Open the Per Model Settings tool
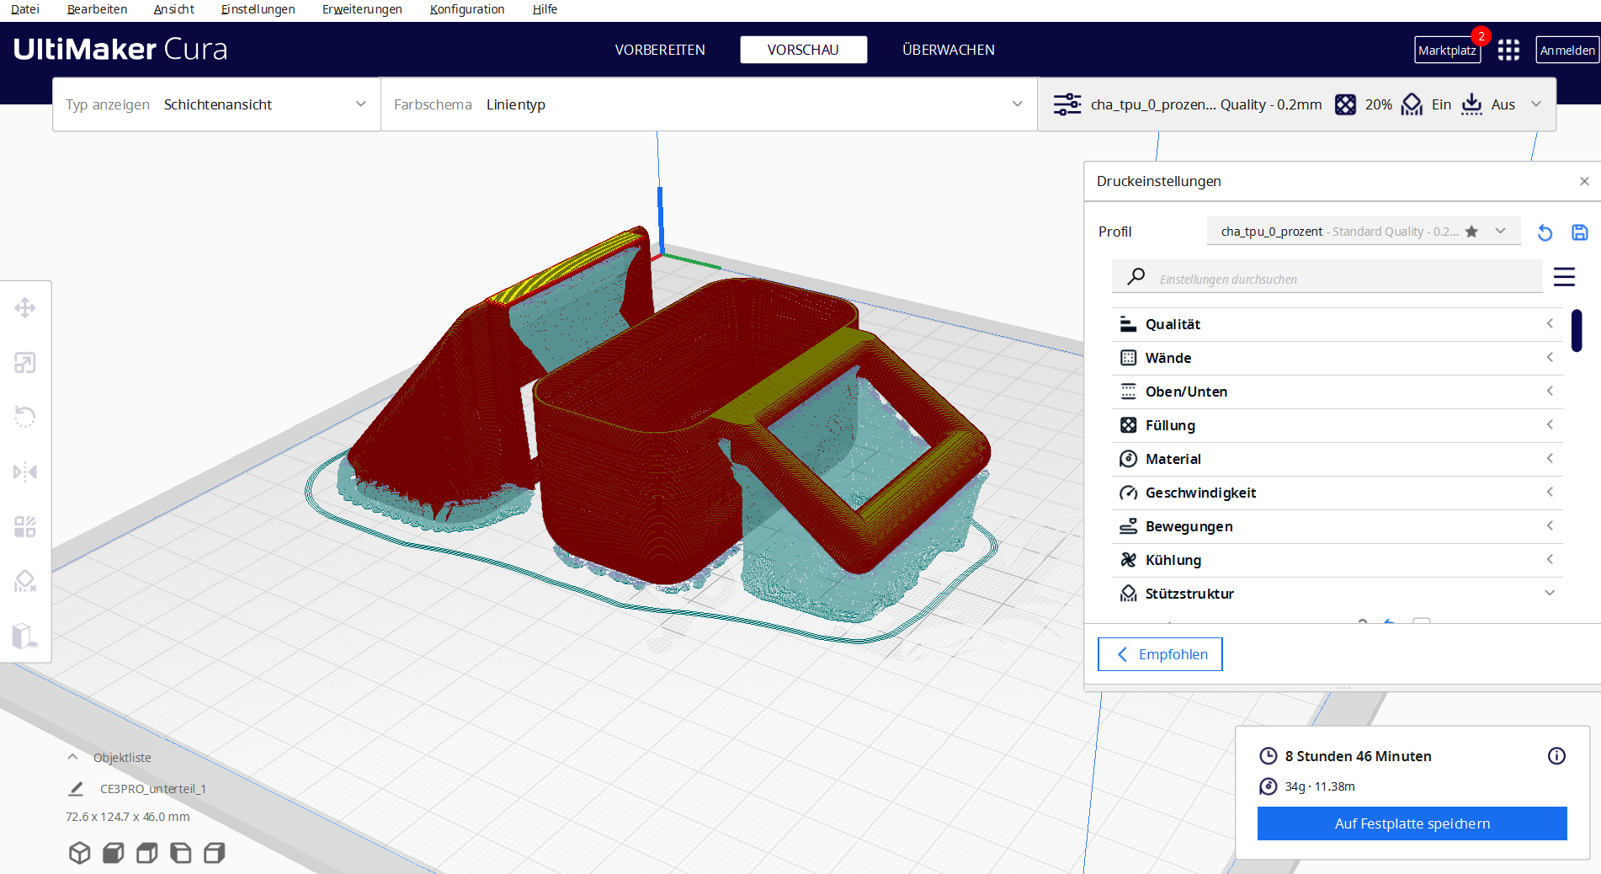The width and height of the screenshot is (1601, 874). pos(25,527)
